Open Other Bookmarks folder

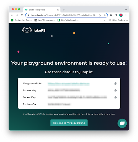pos(118,20)
